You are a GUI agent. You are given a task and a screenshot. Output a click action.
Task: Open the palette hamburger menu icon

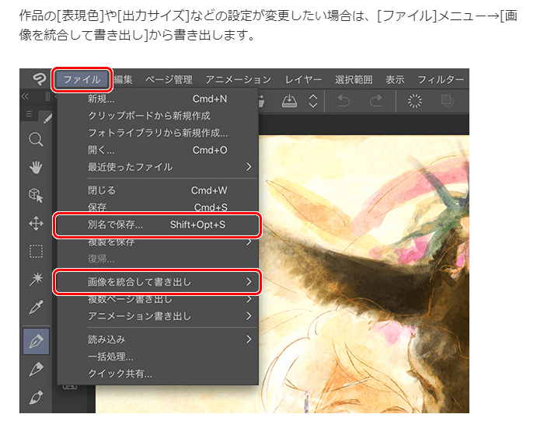coord(30,113)
